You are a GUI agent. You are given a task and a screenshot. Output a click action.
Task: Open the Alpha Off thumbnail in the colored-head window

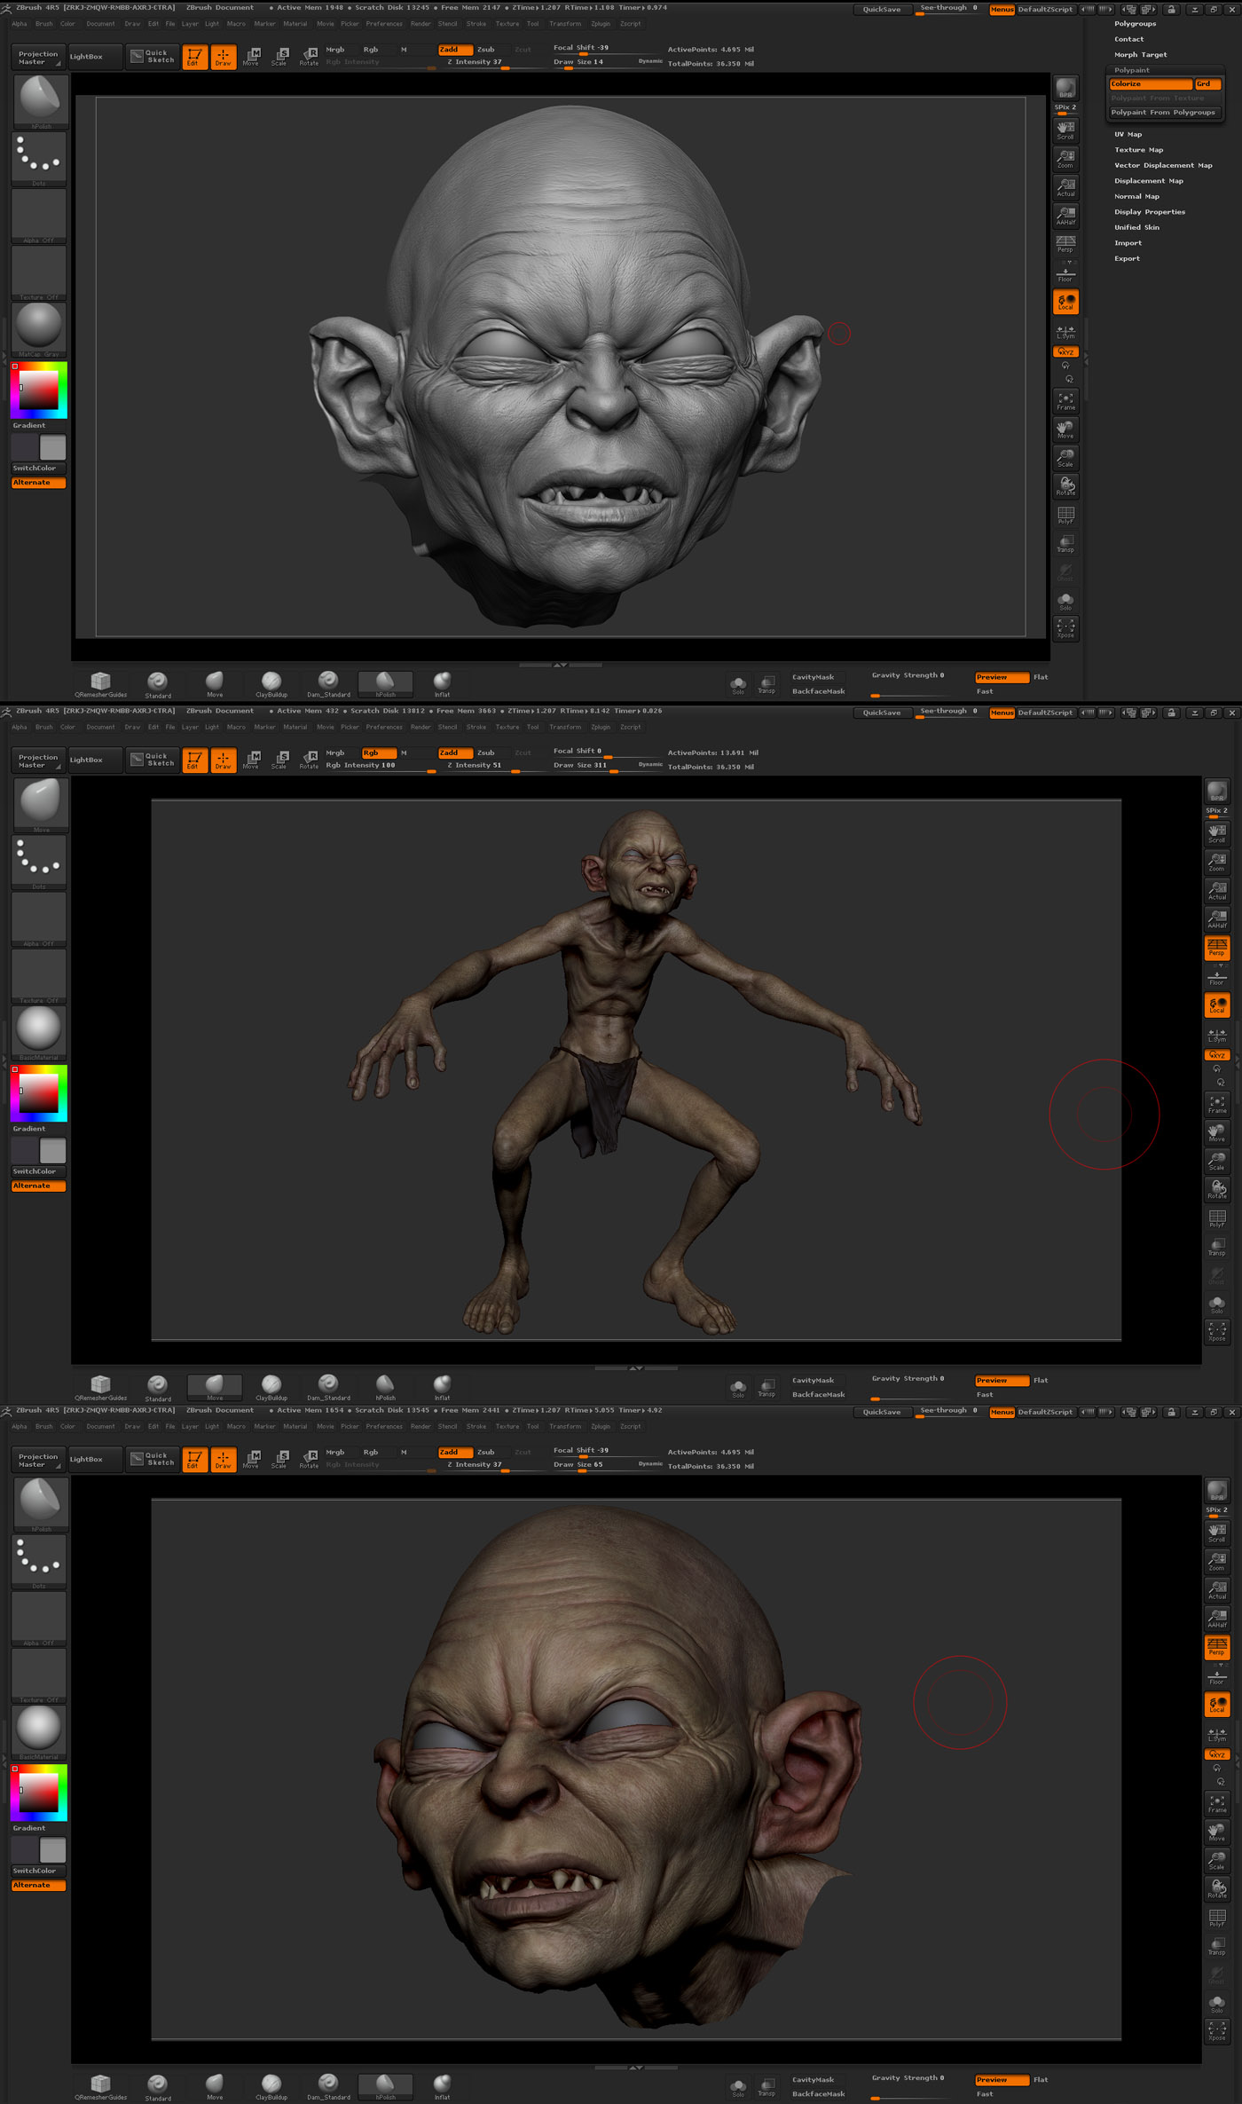39,1618
